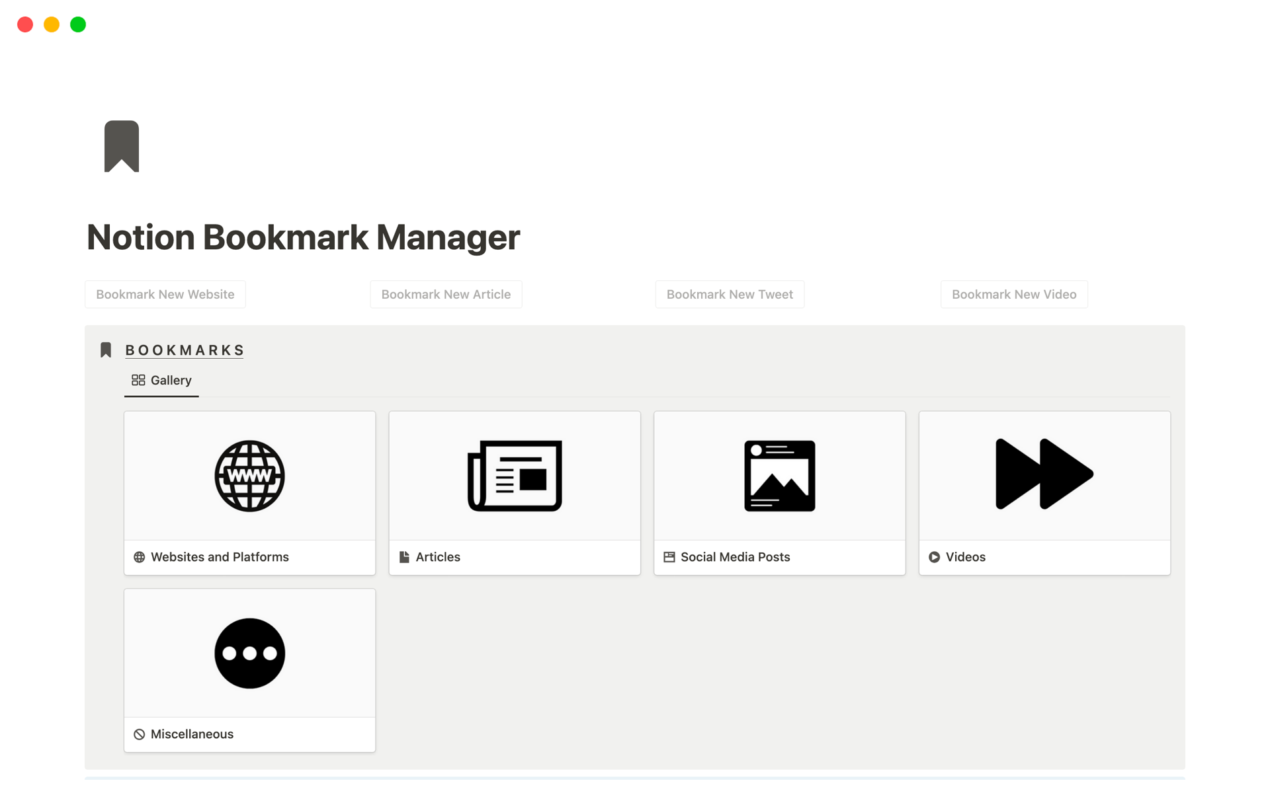This screenshot has height=793, width=1270.
Task: Click the BOOKMARKS section bookmark icon
Action: point(106,350)
